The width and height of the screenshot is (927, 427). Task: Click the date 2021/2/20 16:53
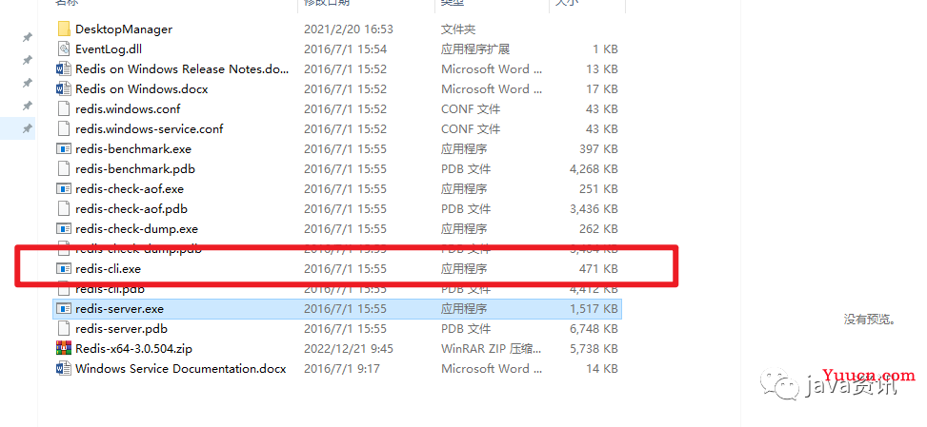[x=348, y=29]
